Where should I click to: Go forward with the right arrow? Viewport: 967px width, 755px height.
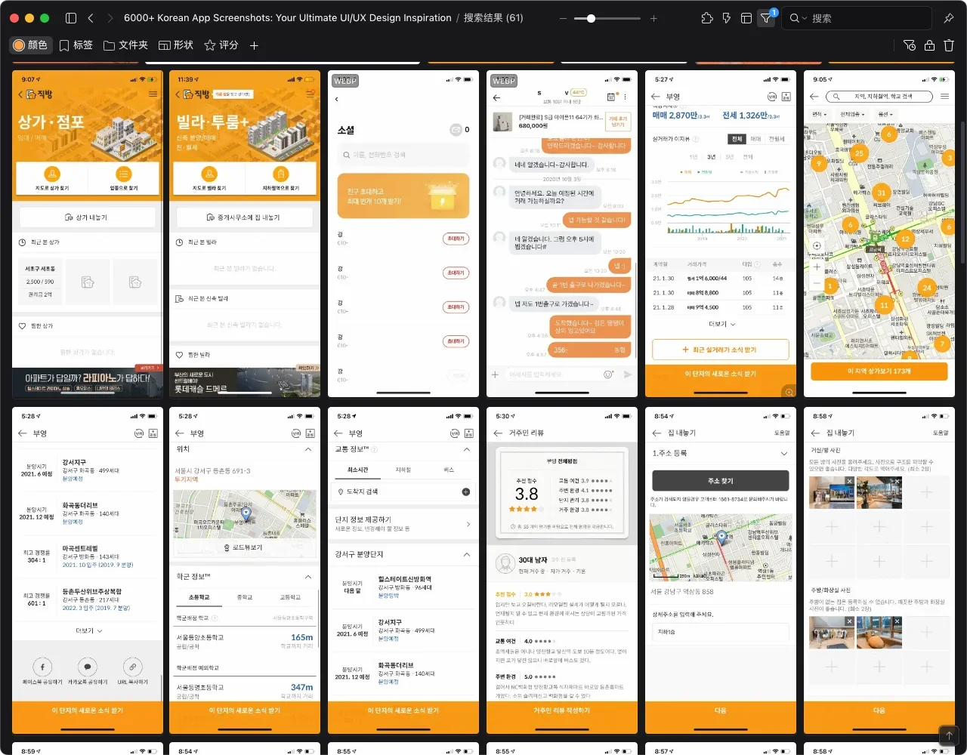[x=110, y=18]
